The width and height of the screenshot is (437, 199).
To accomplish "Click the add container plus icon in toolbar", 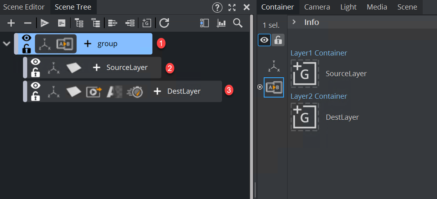I will 11,23.
